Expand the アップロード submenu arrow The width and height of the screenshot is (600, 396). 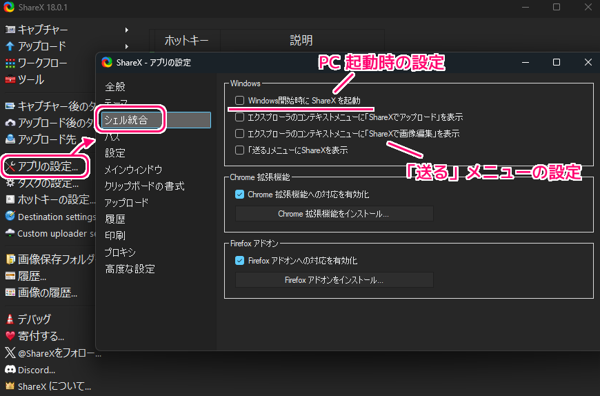pos(127,46)
